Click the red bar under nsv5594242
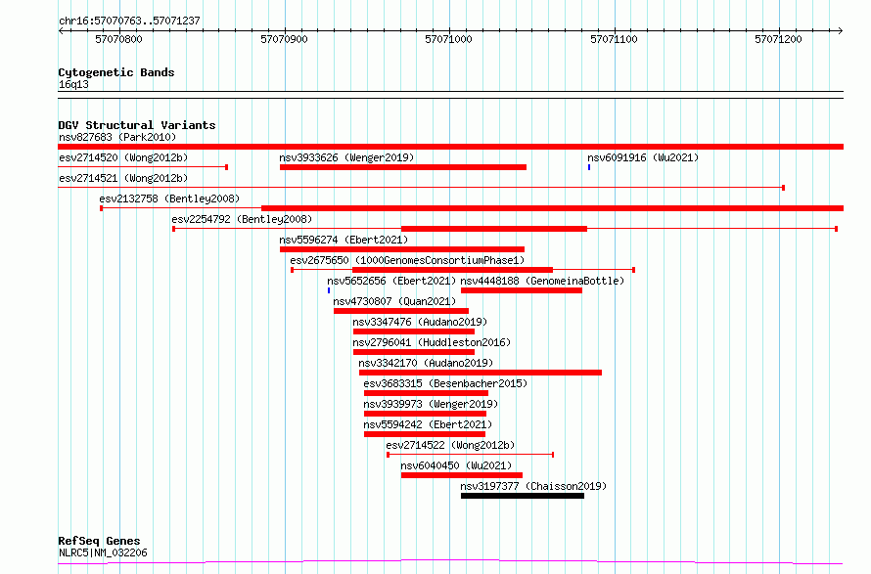 [x=425, y=434]
